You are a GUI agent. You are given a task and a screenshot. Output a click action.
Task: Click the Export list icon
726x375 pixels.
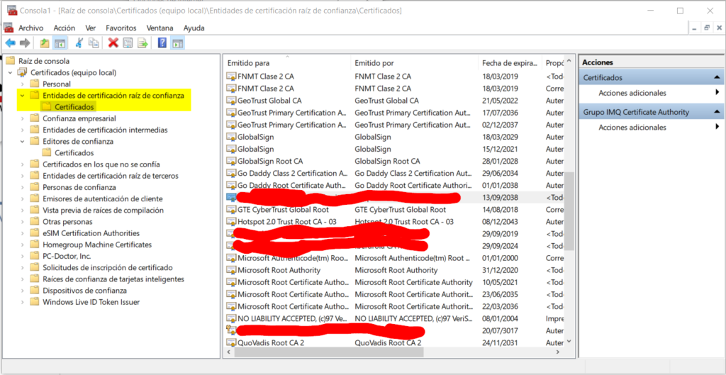pyautogui.click(x=143, y=43)
